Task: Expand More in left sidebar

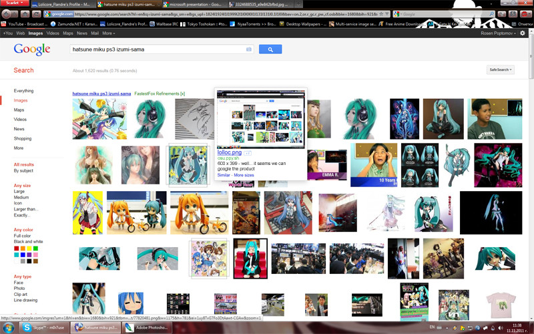Action: click(19, 148)
